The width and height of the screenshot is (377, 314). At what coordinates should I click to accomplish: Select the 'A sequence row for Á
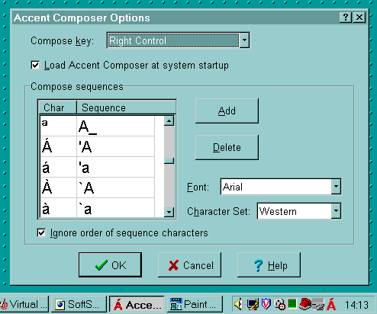pos(97,146)
